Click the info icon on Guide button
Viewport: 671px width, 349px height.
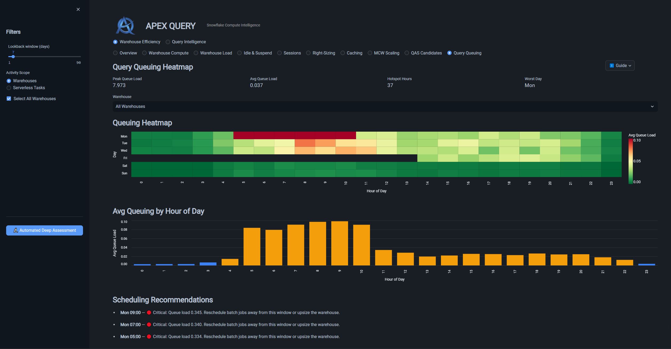[x=611, y=66]
